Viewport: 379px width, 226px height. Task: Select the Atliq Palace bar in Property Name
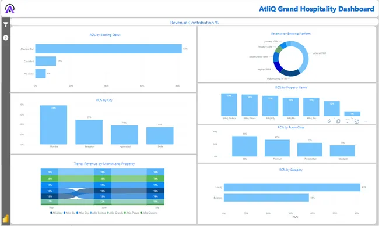tap(250, 105)
